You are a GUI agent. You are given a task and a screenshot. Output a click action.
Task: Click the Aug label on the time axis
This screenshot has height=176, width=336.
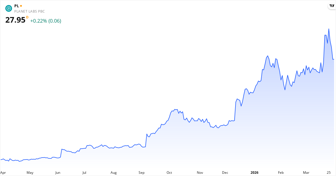coord(113,173)
